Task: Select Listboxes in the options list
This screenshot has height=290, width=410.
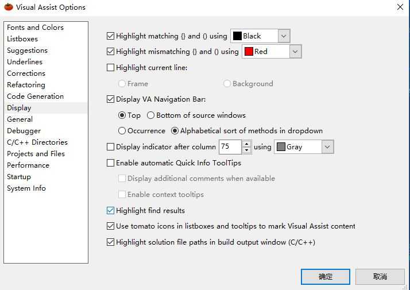Action: [x=22, y=39]
